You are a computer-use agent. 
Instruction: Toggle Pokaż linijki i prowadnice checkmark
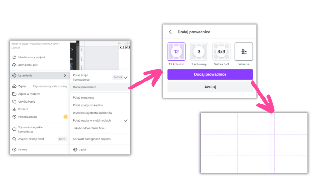pyautogui.click(x=126, y=77)
